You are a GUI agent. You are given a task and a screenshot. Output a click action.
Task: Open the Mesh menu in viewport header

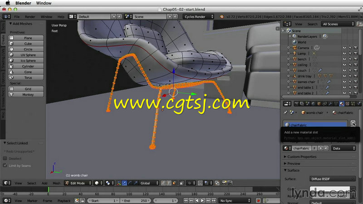(x=56, y=183)
